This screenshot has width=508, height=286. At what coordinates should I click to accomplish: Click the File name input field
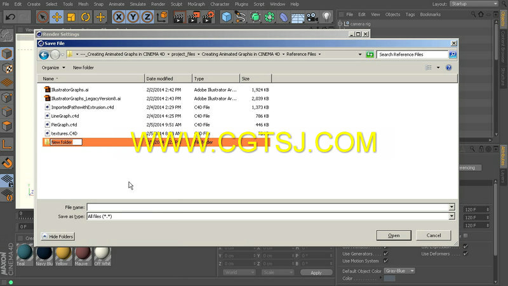point(268,207)
